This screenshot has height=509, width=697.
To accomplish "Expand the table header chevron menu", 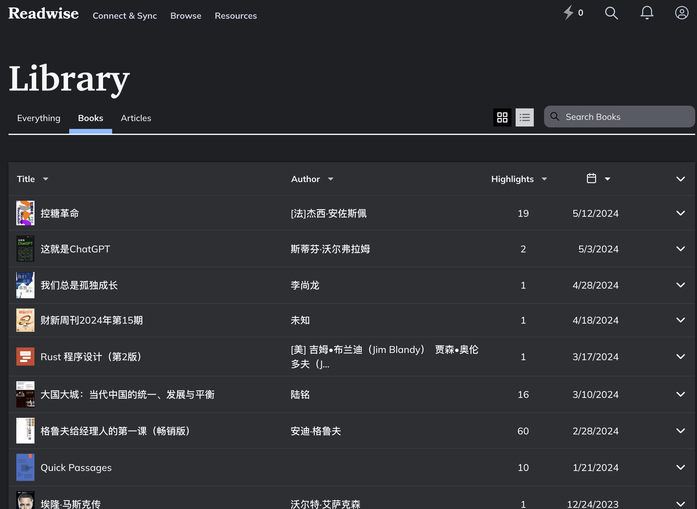I will click(x=680, y=179).
